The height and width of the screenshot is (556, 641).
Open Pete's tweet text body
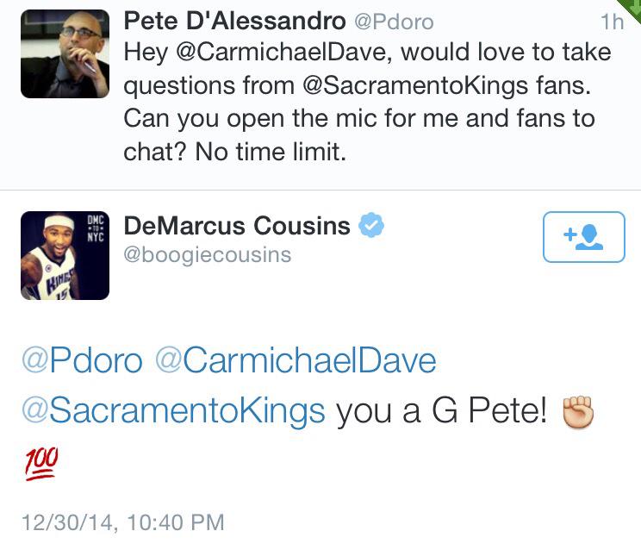[368, 102]
